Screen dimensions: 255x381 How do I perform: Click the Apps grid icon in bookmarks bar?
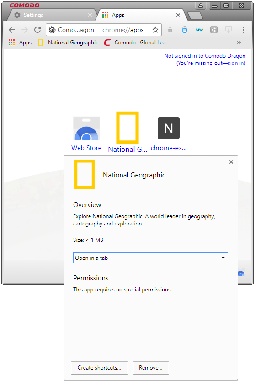pyautogui.click(x=12, y=43)
